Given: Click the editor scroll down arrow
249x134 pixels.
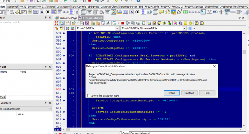Looking at the screenshot, I should point(244,126).
